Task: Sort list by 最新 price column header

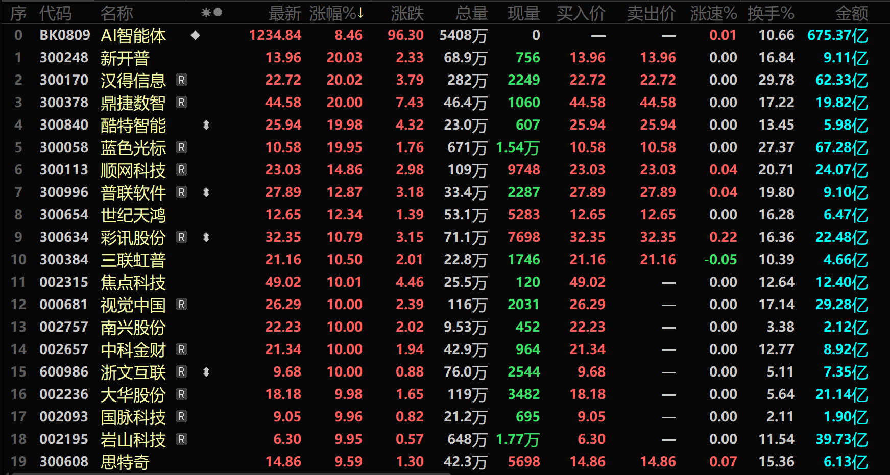Action: coord(284,13)
